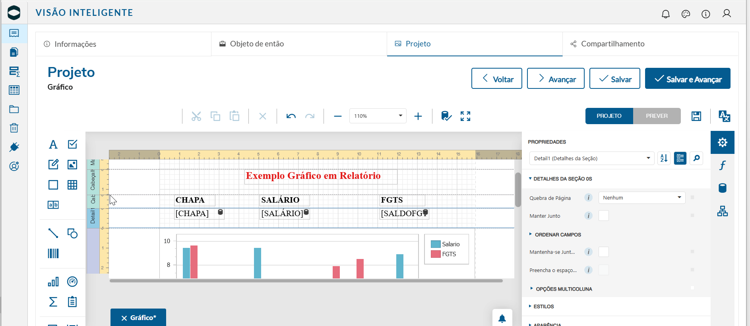The image size is (750, 326).
Task: Open the localization translate icon
Action: coord(724,116)
